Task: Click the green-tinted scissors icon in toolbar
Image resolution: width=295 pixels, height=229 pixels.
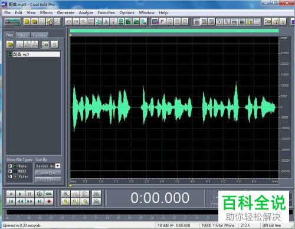Action: 106,21
